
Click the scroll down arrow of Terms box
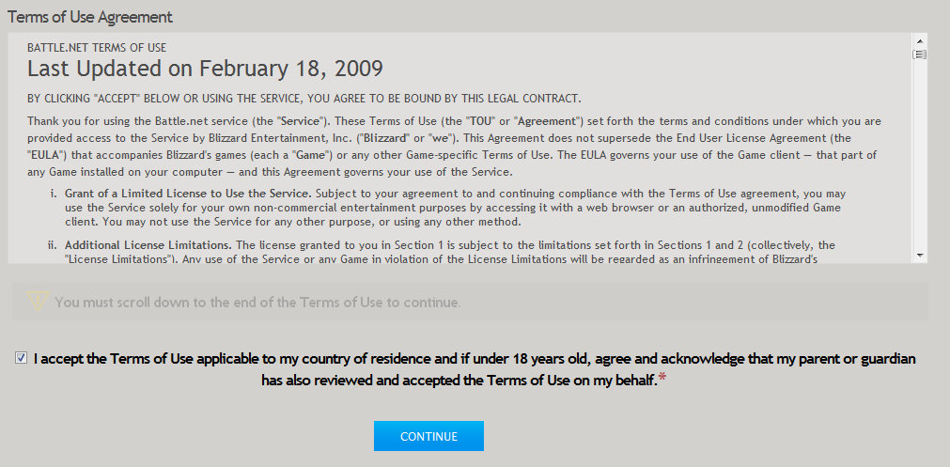(x=920, y=255)
